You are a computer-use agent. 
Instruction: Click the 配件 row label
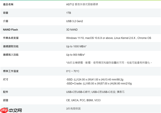pos(6,92)
